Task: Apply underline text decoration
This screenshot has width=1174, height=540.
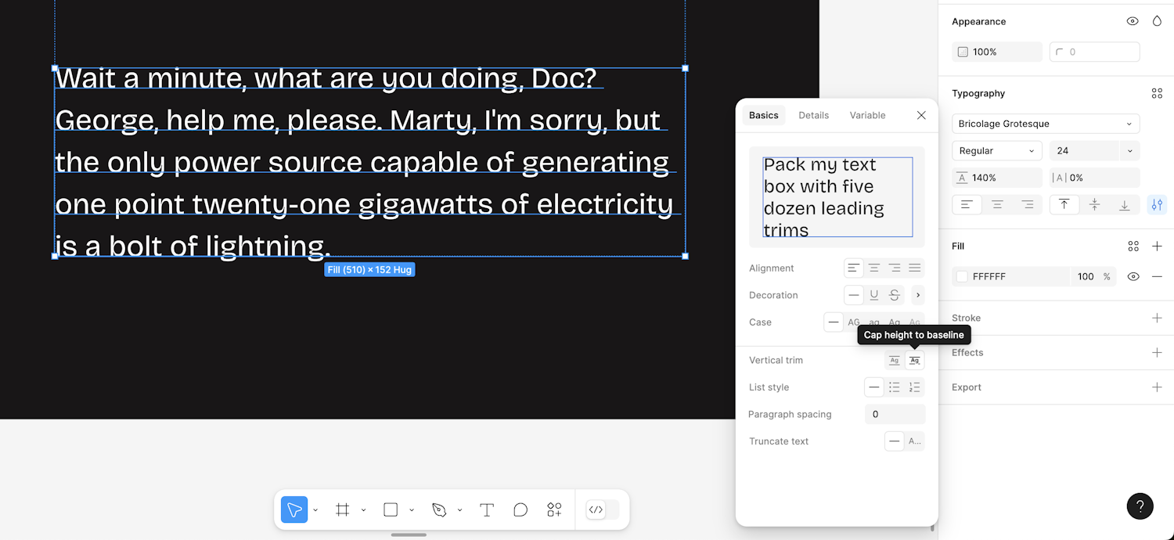Action: (874, 295)
